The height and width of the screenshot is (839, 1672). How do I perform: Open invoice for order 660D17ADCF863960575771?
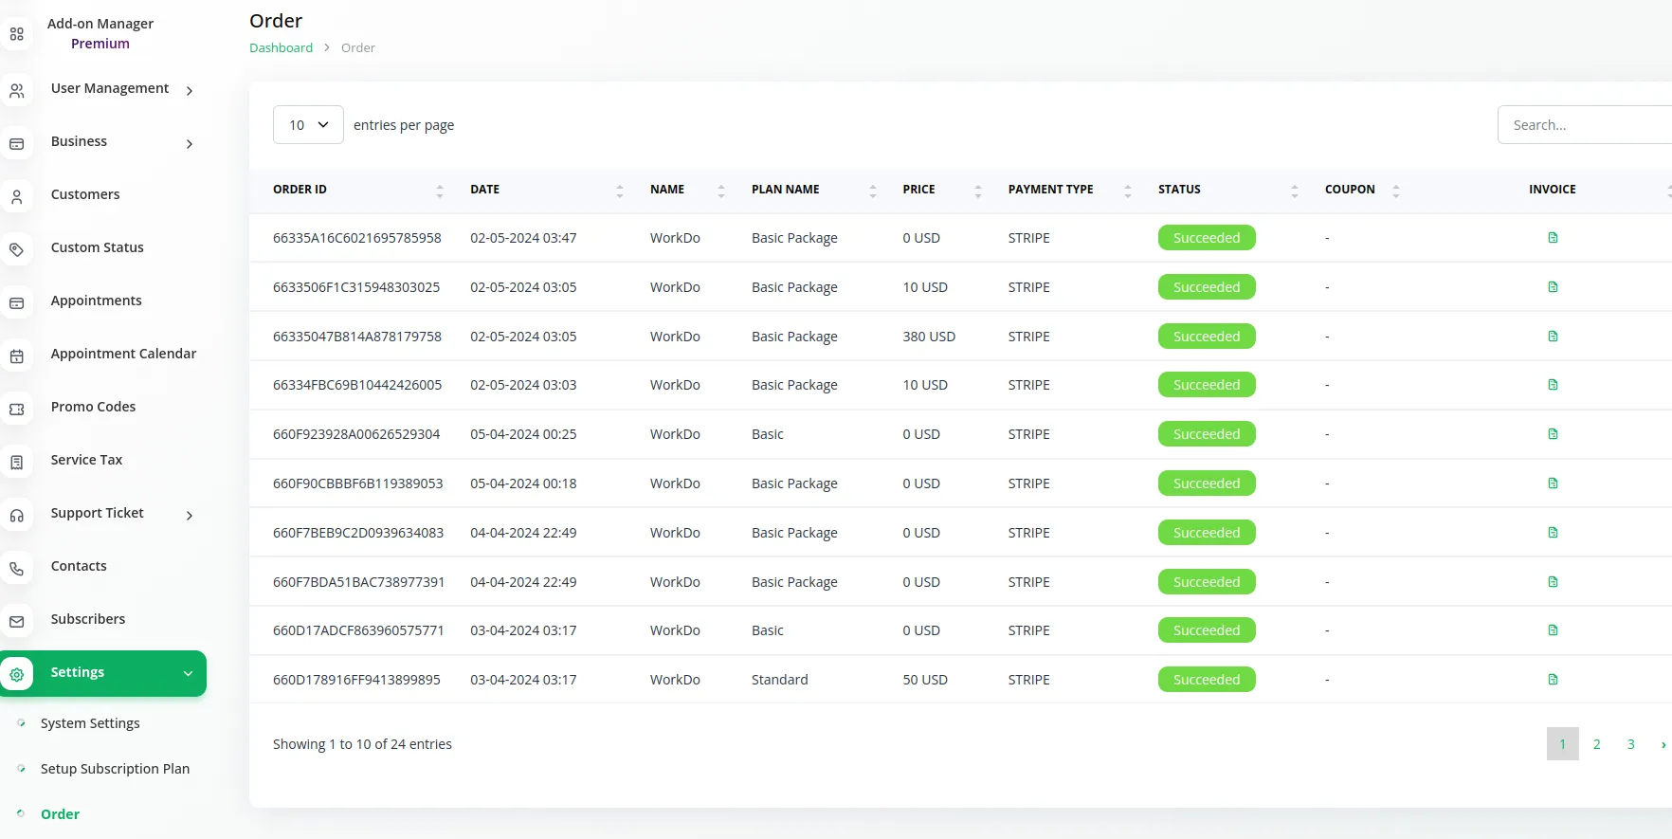(x=1553, y=629)
